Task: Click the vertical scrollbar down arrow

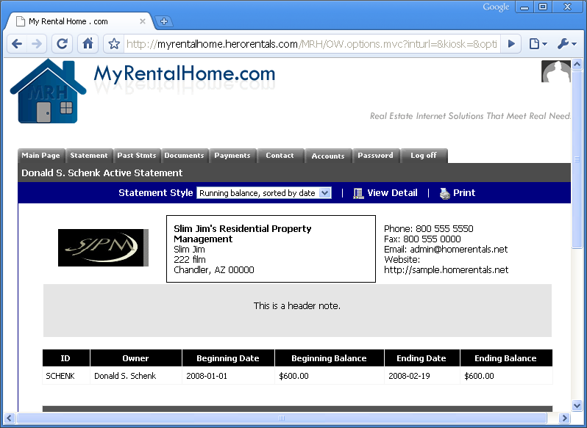Action: [577, 405]
